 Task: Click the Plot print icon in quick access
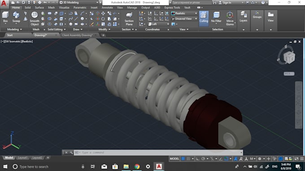click(39, 3)
